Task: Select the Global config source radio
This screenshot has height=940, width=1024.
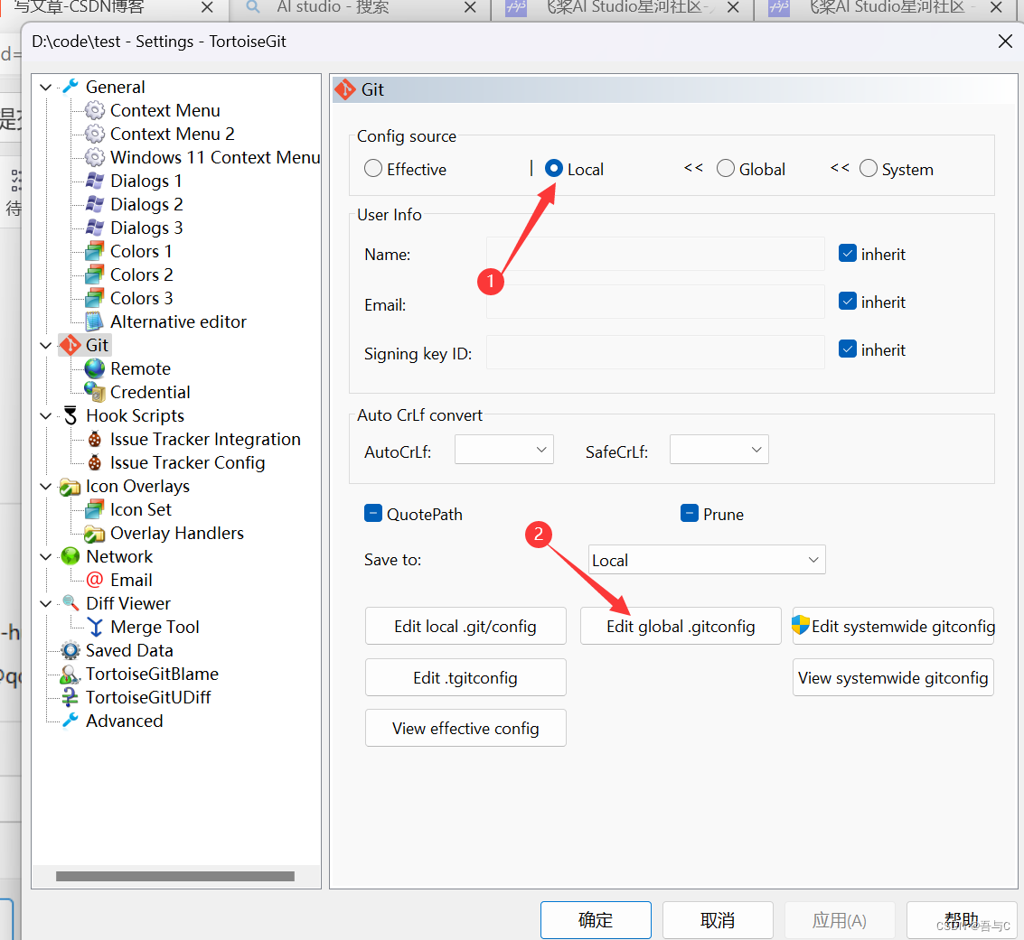Action: (726, 169)
